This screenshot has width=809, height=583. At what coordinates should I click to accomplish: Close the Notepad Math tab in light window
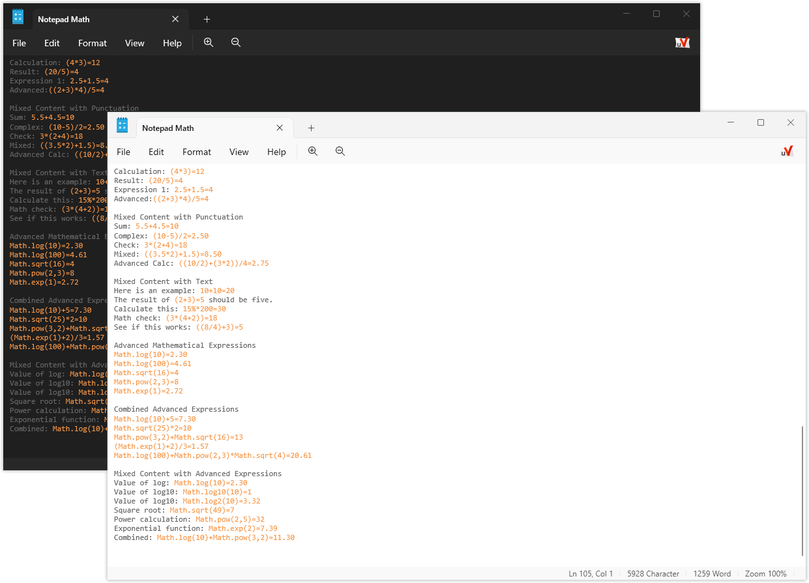(x=280, y=128)
